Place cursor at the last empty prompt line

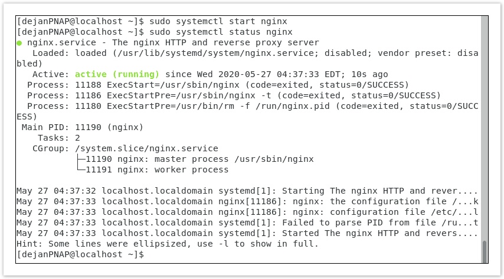pos(148,254)
